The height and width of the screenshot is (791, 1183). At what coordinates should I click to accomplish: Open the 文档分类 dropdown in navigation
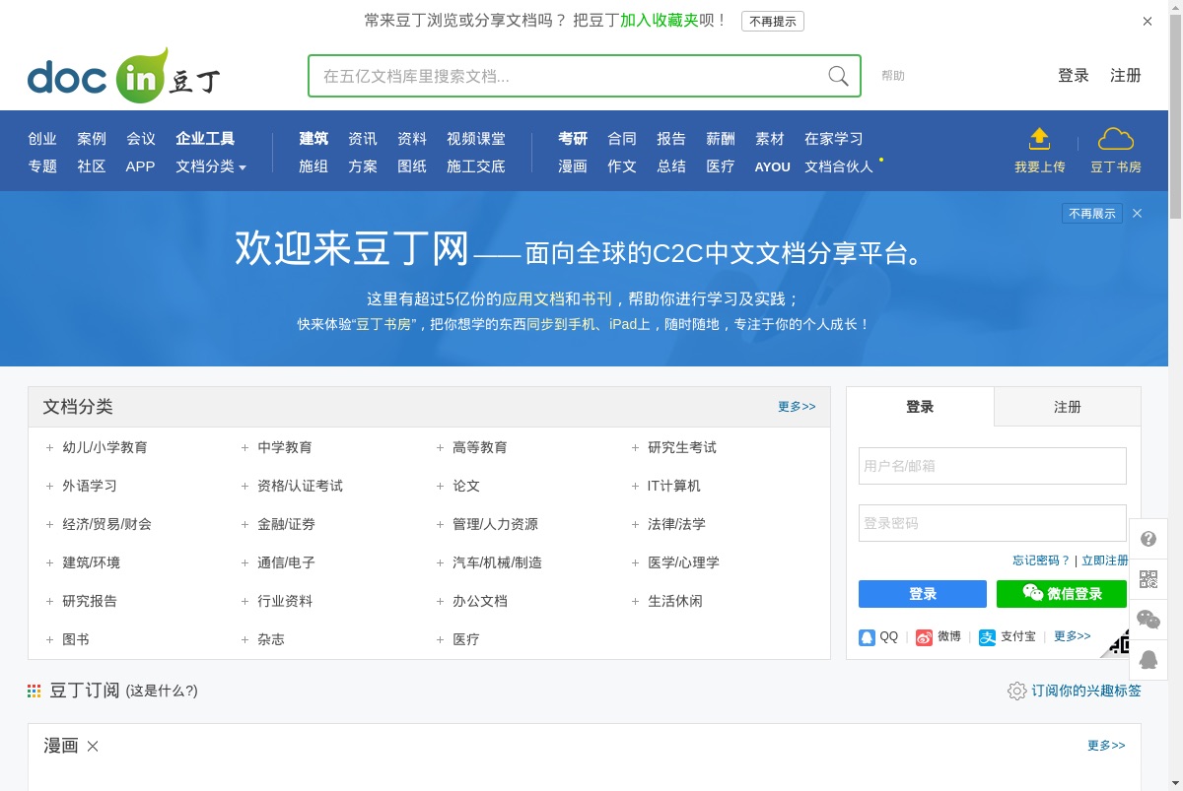click(211, 166)
